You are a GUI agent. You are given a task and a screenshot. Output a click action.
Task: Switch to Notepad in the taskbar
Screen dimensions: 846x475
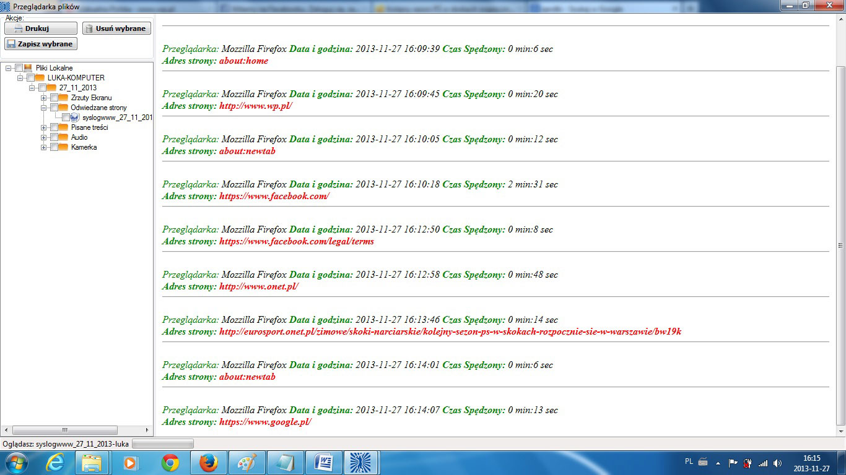(x=285, y=463)
